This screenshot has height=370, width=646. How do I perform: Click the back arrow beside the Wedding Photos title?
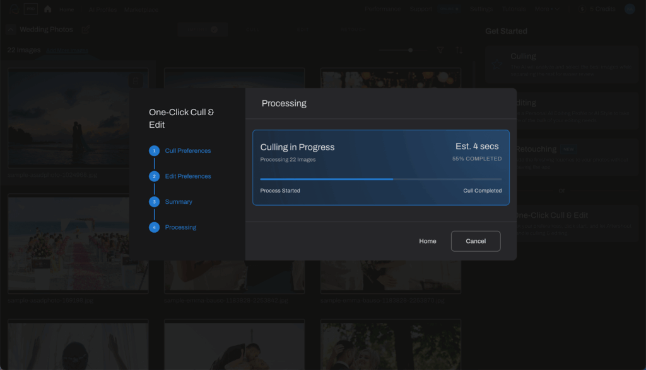(9, 29)
